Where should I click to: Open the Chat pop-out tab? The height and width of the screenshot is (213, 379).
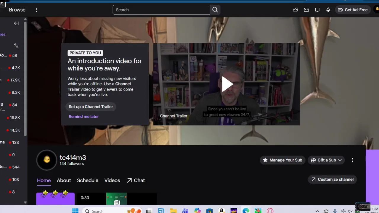[136, 180]
